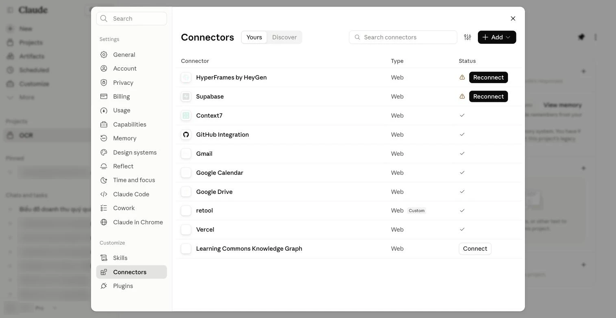Click the Context7 connector icon
The height and width of the screenshot is (318, 616).
pyautogui.click(x=186, y=116)
